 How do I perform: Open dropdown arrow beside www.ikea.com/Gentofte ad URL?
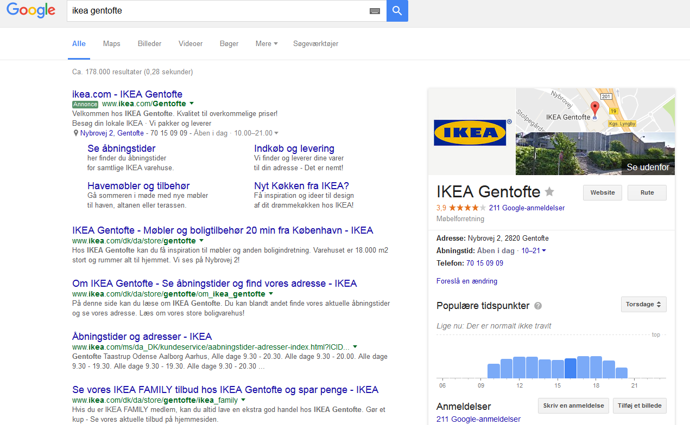(x=192, y=104)
